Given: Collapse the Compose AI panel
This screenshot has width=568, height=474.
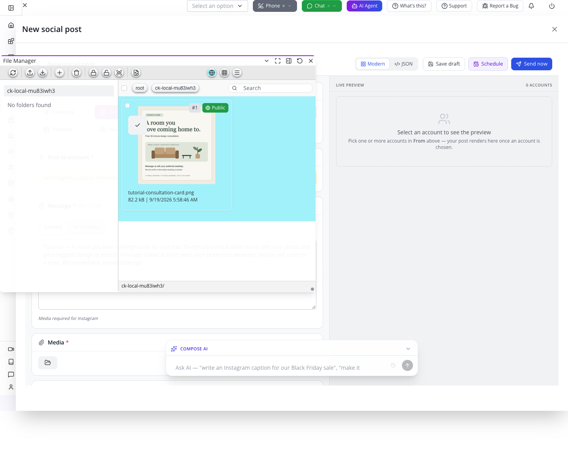Looking at the screenshot, I should coord(408,349).
